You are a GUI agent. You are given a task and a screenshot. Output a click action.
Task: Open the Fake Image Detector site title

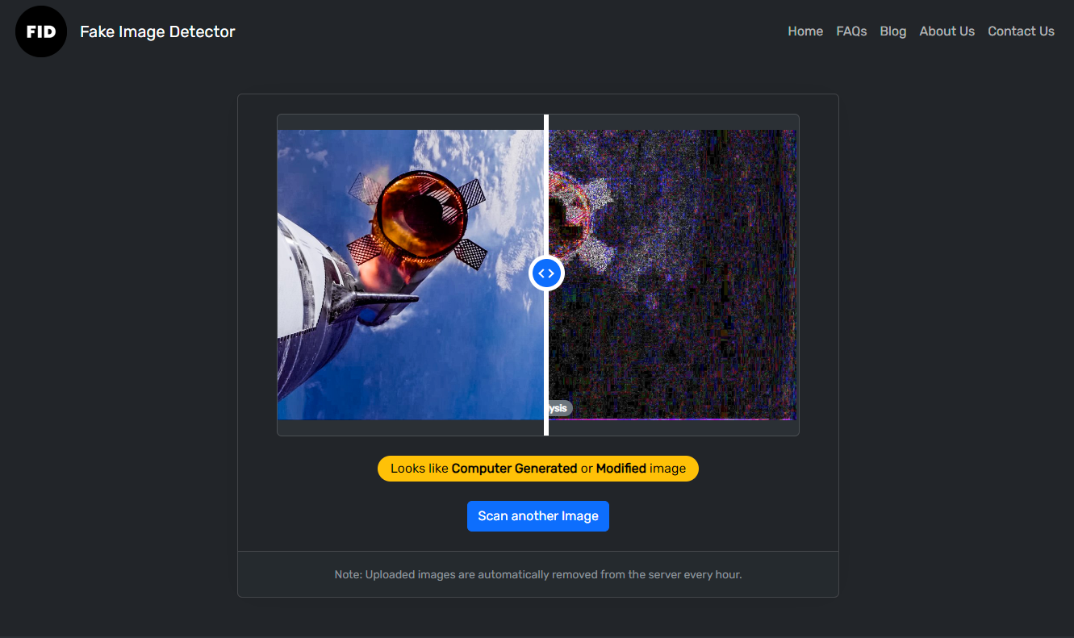[157, 31]
